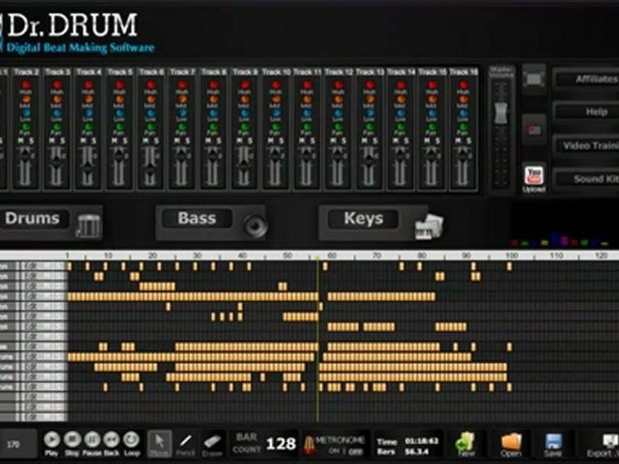619x464 pixels.
Task: Turn the metronome ON
Action: 334,450
